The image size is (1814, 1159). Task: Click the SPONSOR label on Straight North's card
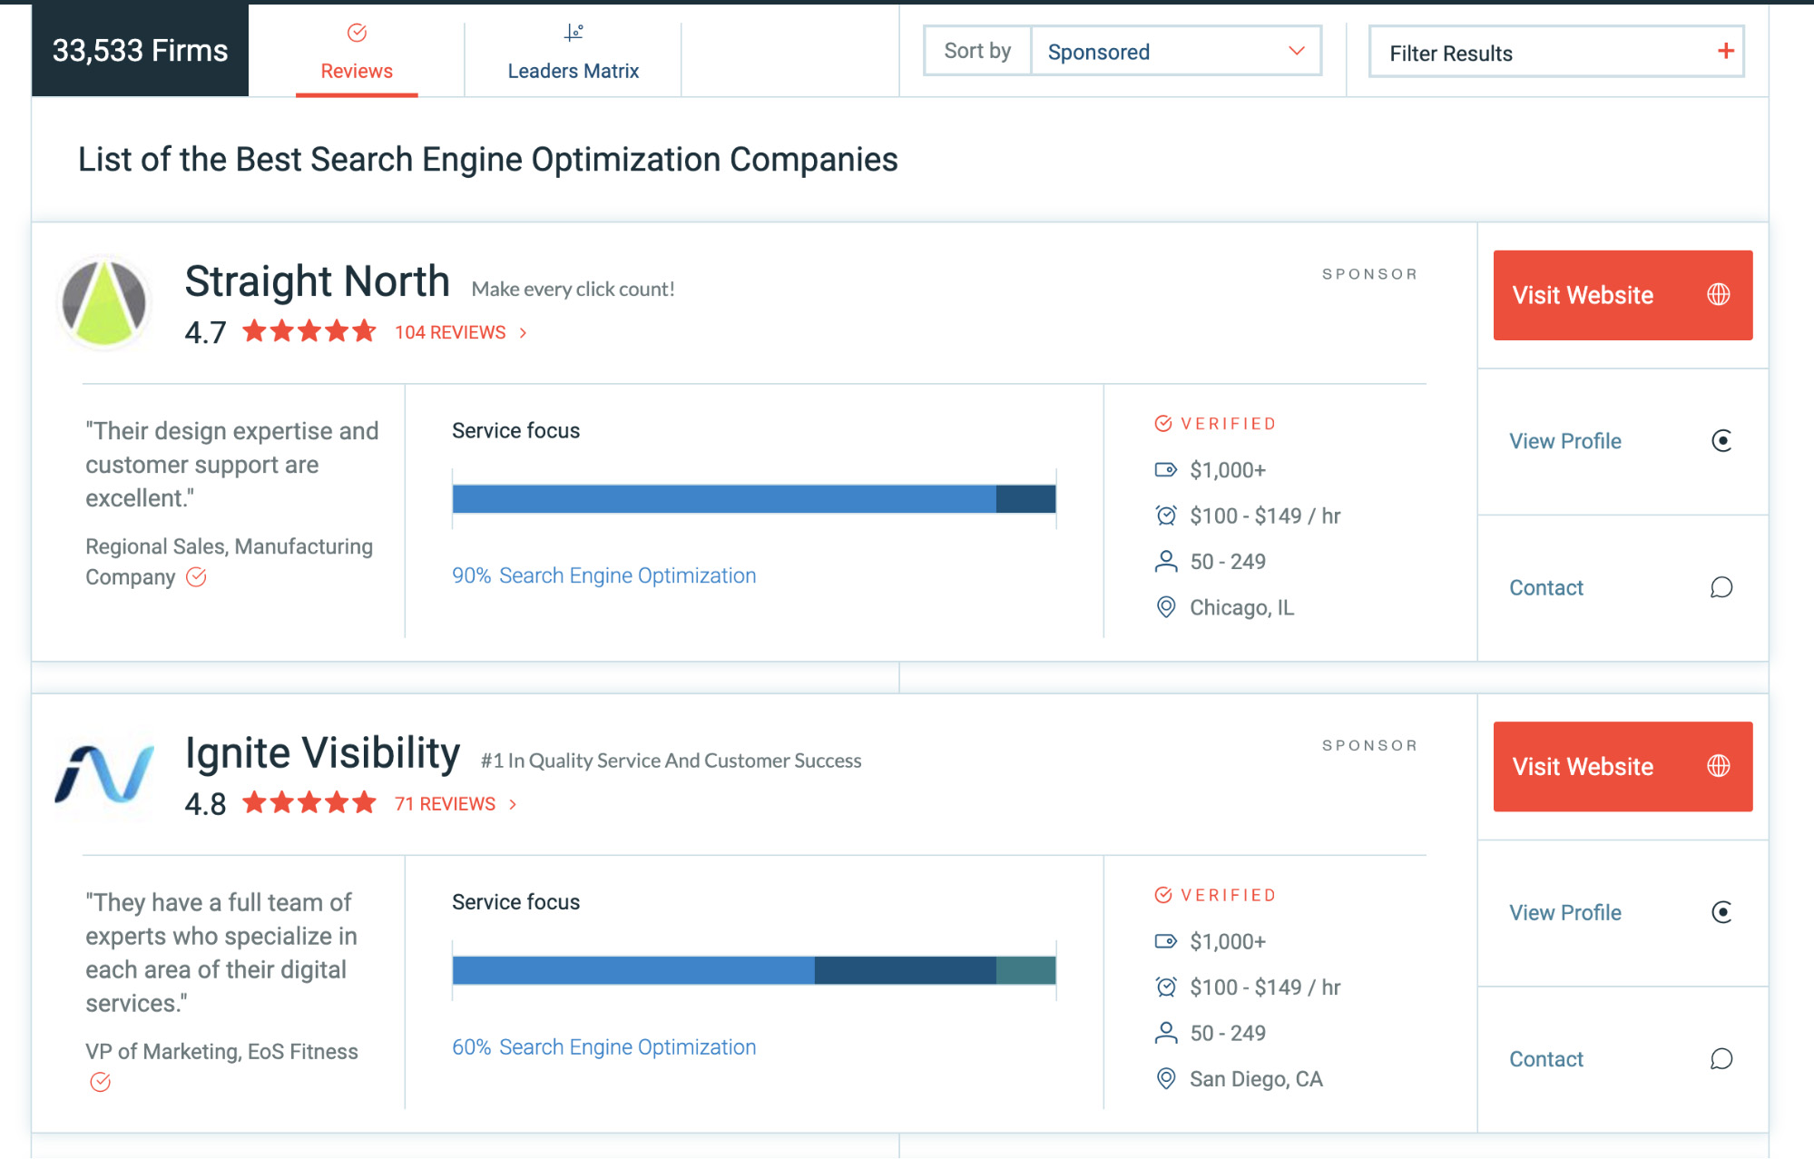(1369, 274)
